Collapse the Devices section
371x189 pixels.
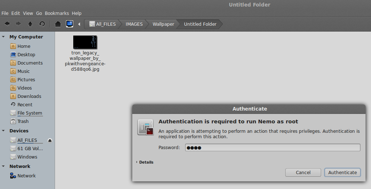coord(3,131)
